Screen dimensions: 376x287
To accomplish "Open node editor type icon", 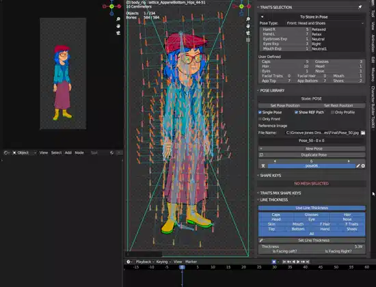I will (5, 153).
